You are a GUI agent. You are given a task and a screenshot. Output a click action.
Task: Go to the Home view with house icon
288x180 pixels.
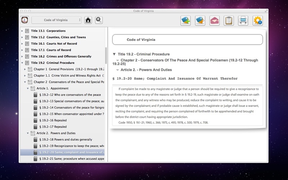[x=88, y=20]
